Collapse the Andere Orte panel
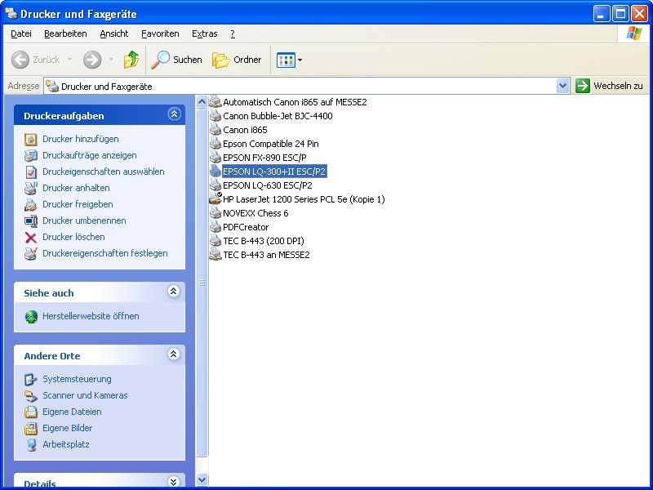 click(x=174, y=354)
